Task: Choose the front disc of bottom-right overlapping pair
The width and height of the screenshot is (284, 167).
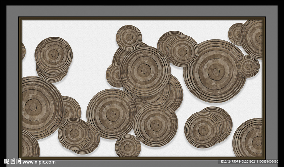Action: click(x=203, y=130)
